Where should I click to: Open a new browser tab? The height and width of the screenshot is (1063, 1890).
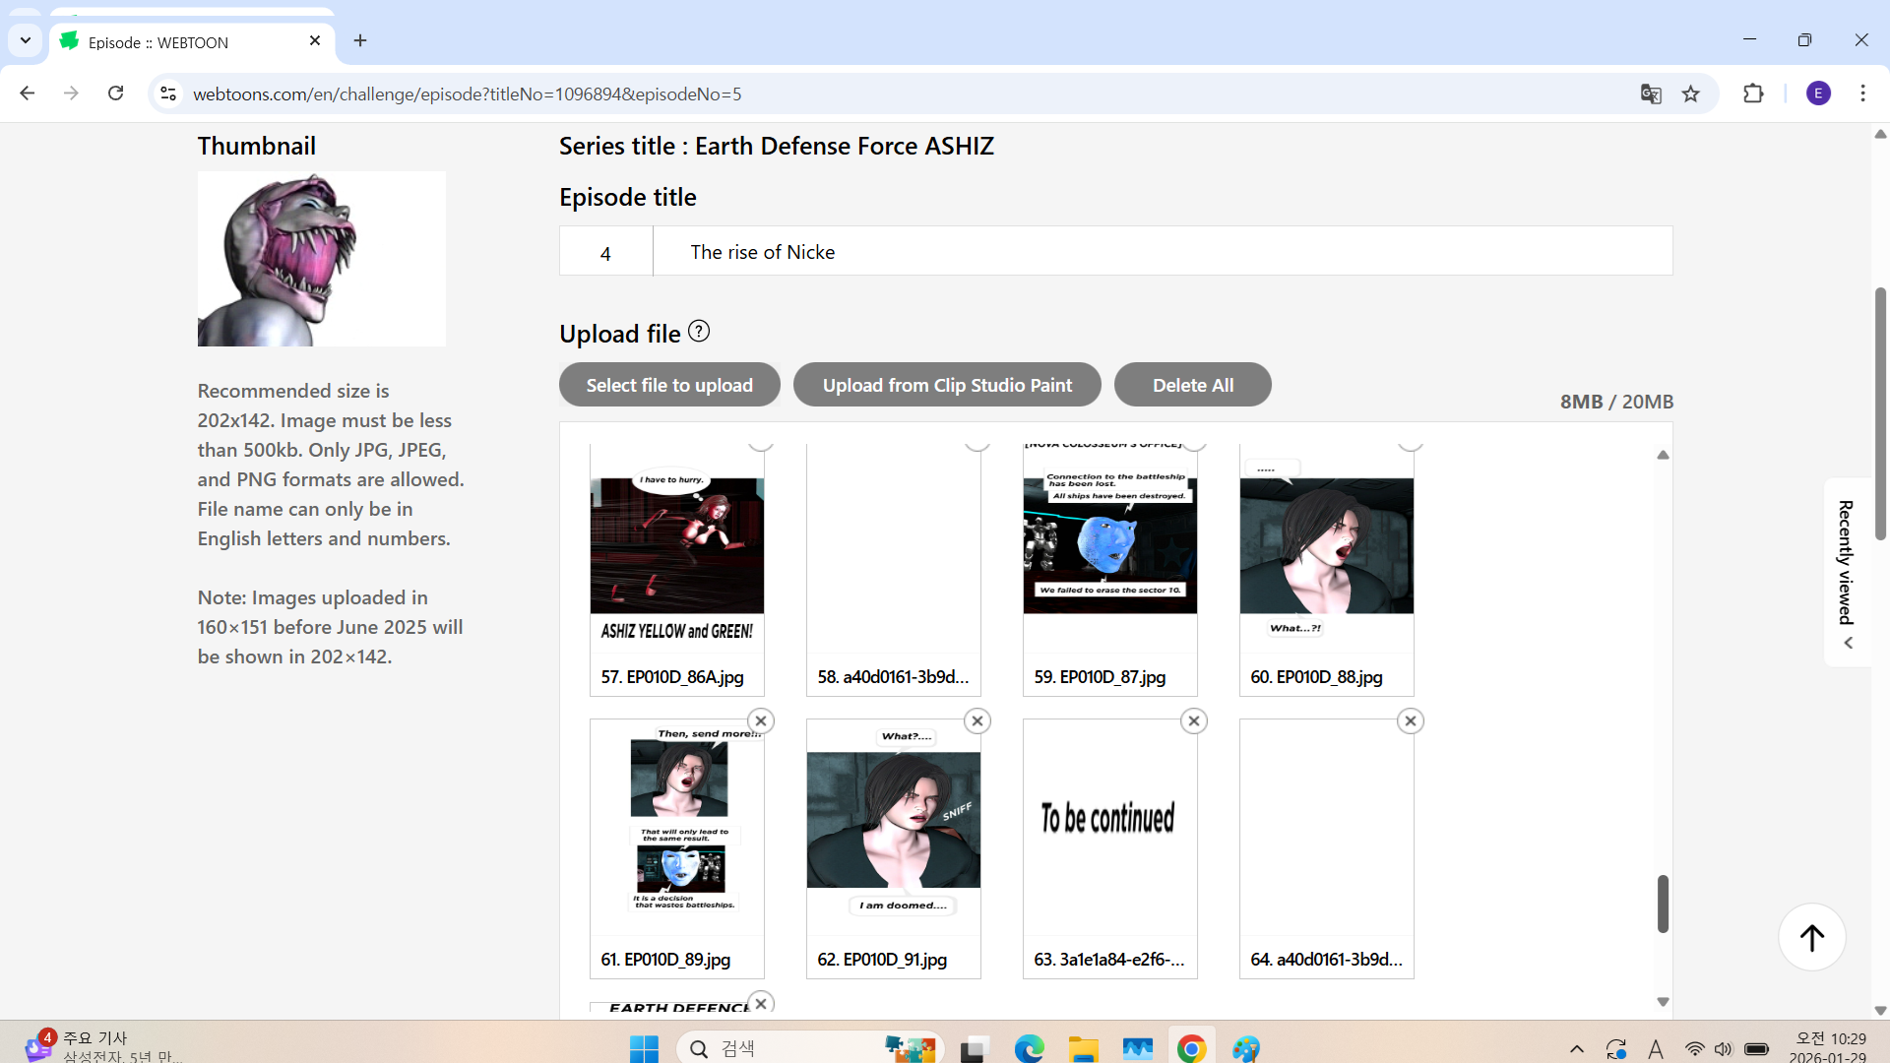[360, 40]
